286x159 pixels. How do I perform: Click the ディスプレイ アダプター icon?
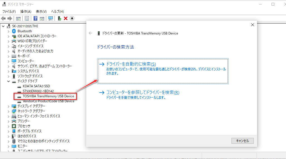tap(14, 106)
